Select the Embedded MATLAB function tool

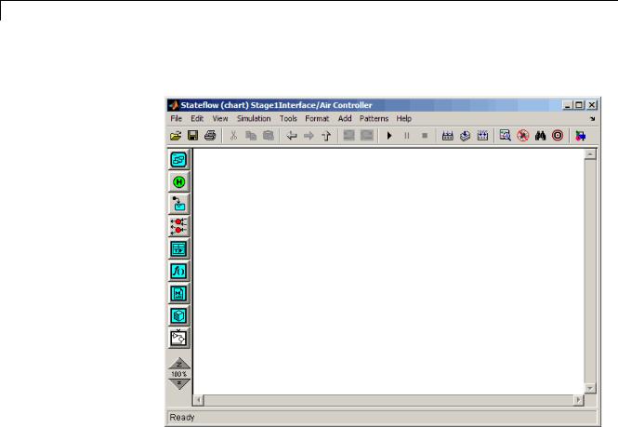point(179,294)
